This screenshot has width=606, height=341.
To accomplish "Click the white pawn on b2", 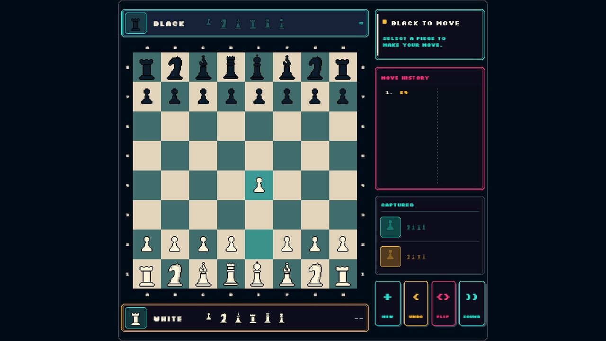I will [x=175, y=244].
